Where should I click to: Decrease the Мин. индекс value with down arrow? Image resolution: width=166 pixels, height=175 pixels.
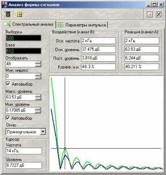tap(38, 78)
